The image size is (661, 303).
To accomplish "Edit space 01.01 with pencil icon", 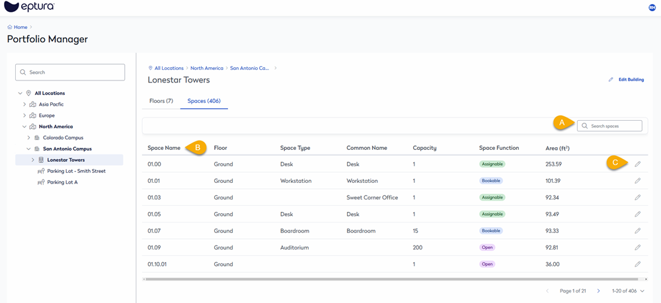I will (637, 180).
